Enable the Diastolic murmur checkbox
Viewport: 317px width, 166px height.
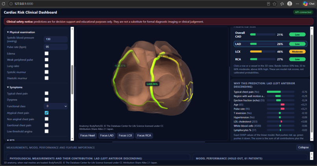tap(46, 78)
